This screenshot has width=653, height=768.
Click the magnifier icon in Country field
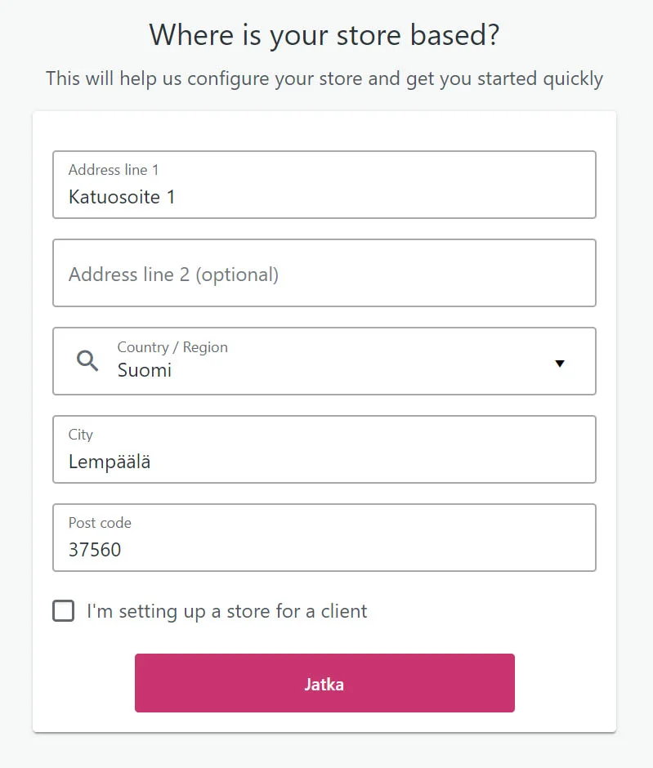87,360
